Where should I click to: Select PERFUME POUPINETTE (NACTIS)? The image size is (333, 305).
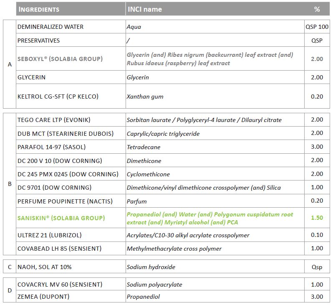[x=65, y=201]
